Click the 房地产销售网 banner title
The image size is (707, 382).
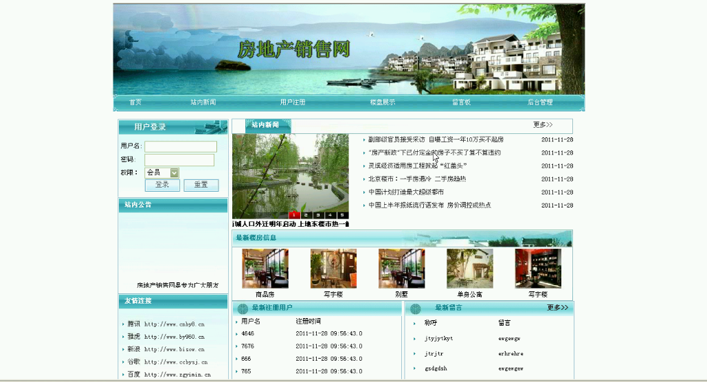point(294,49)
